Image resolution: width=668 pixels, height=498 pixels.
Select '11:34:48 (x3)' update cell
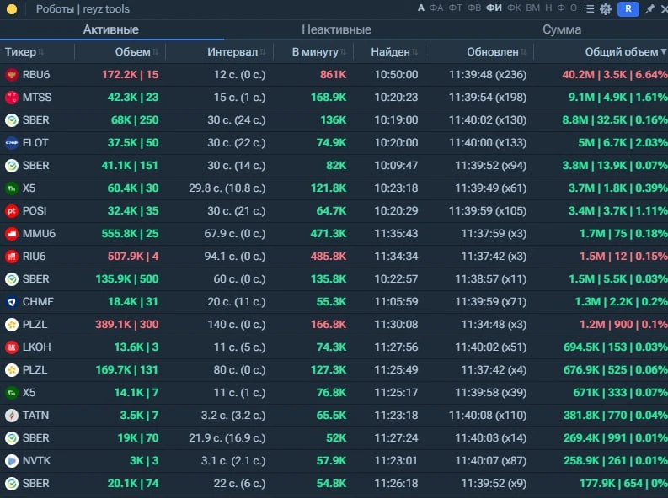click(494, 325)
